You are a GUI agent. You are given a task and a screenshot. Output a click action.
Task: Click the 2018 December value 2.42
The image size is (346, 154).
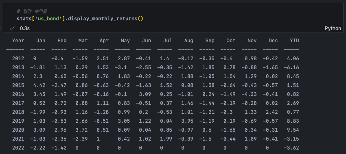click(x=272, y=112)
